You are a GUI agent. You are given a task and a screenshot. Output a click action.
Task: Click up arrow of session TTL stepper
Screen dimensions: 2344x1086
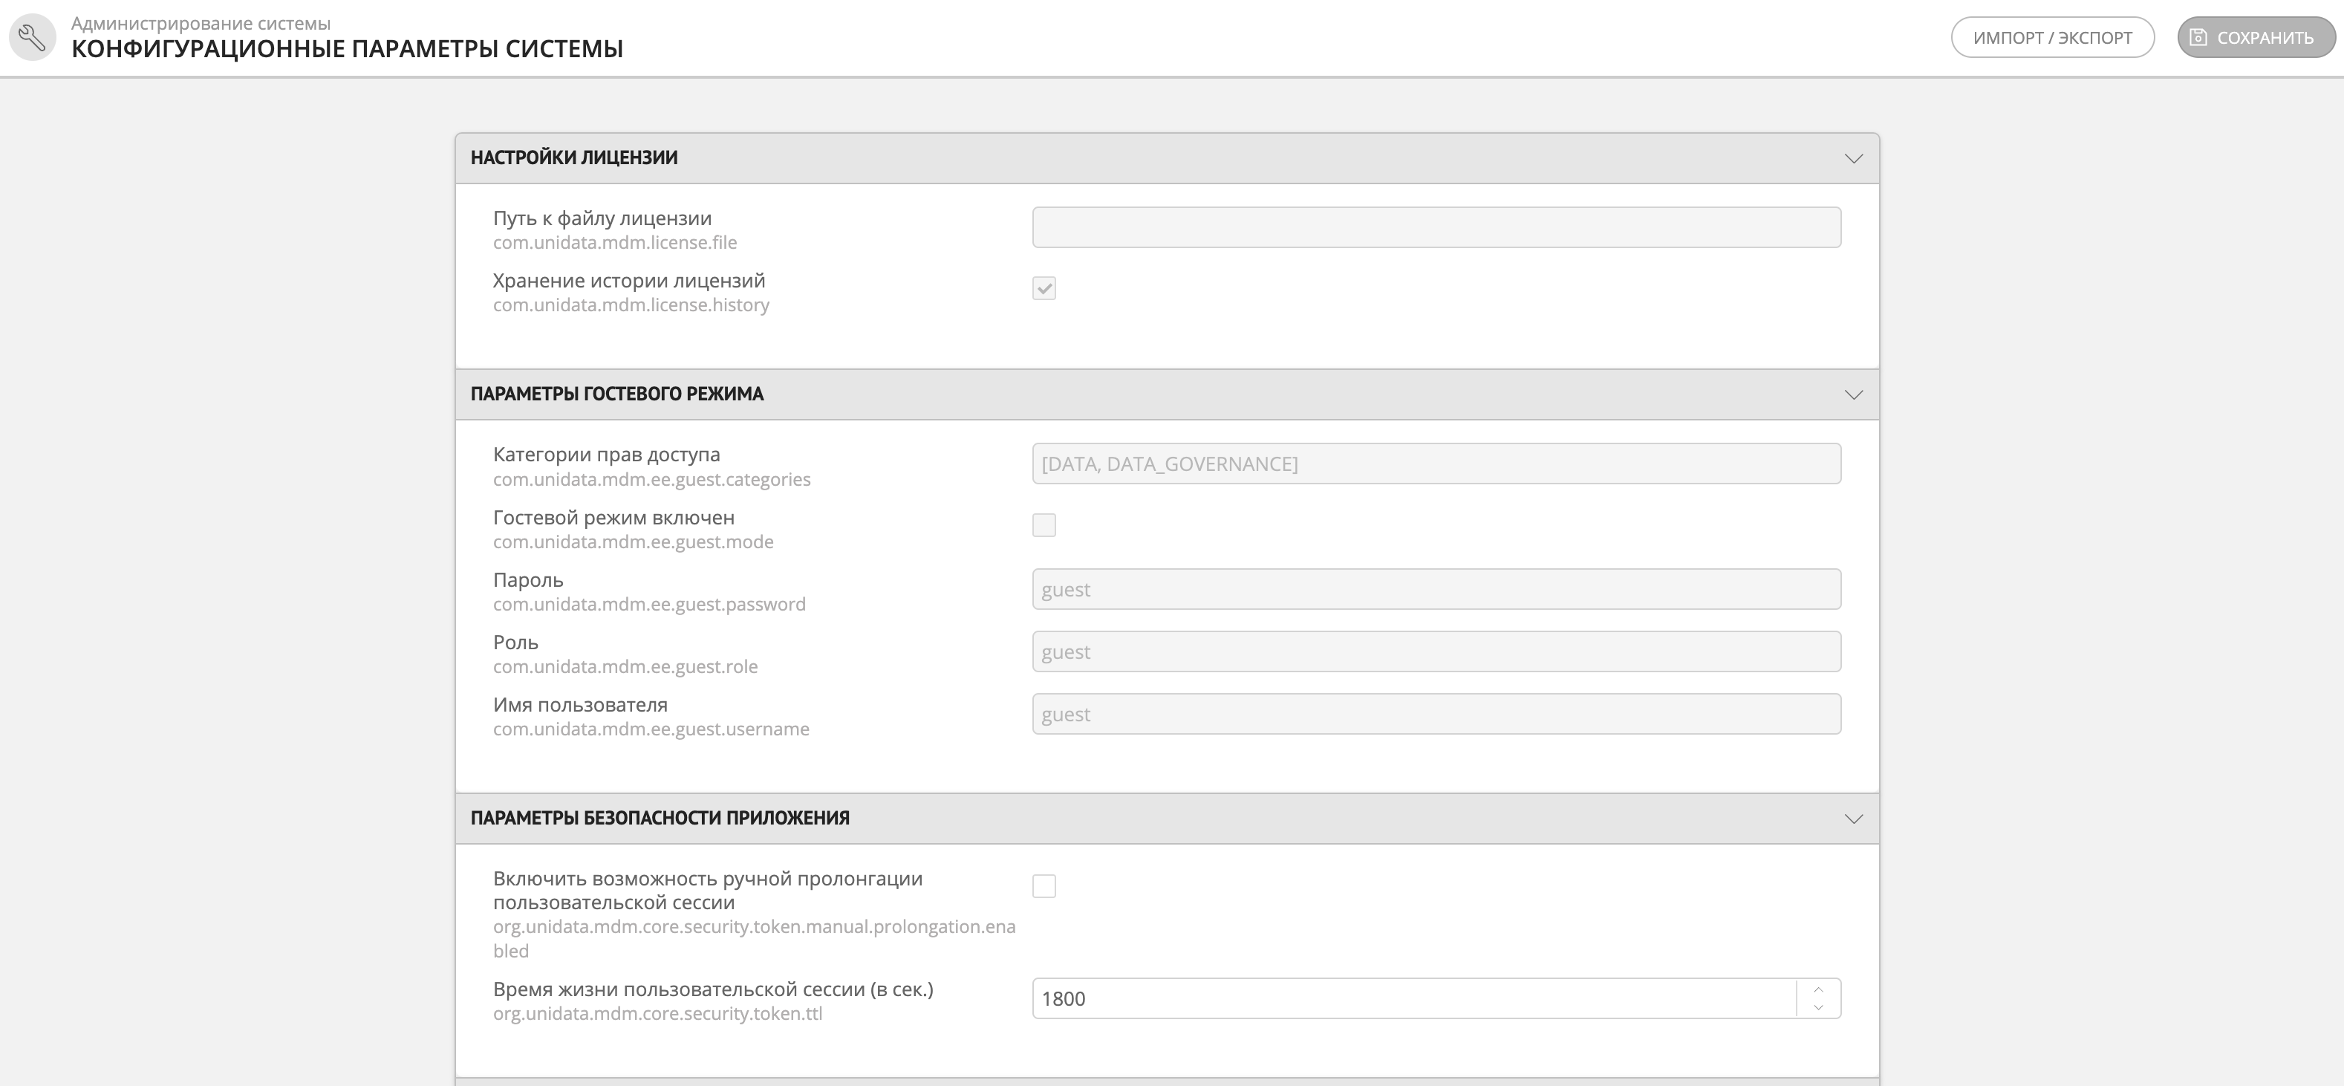pyautogui.click(x=1818, y=989)
